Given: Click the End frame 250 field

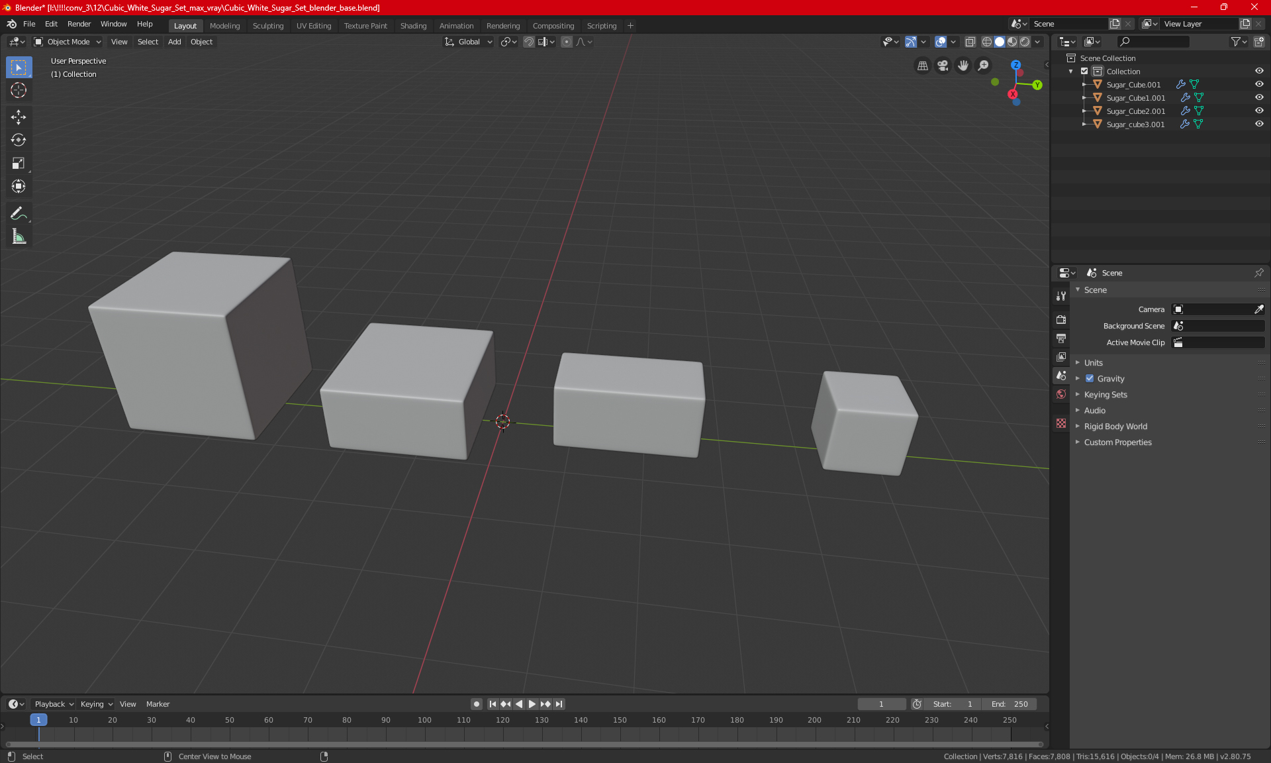Looking at the screenshot, I should tap(1010, 704).
